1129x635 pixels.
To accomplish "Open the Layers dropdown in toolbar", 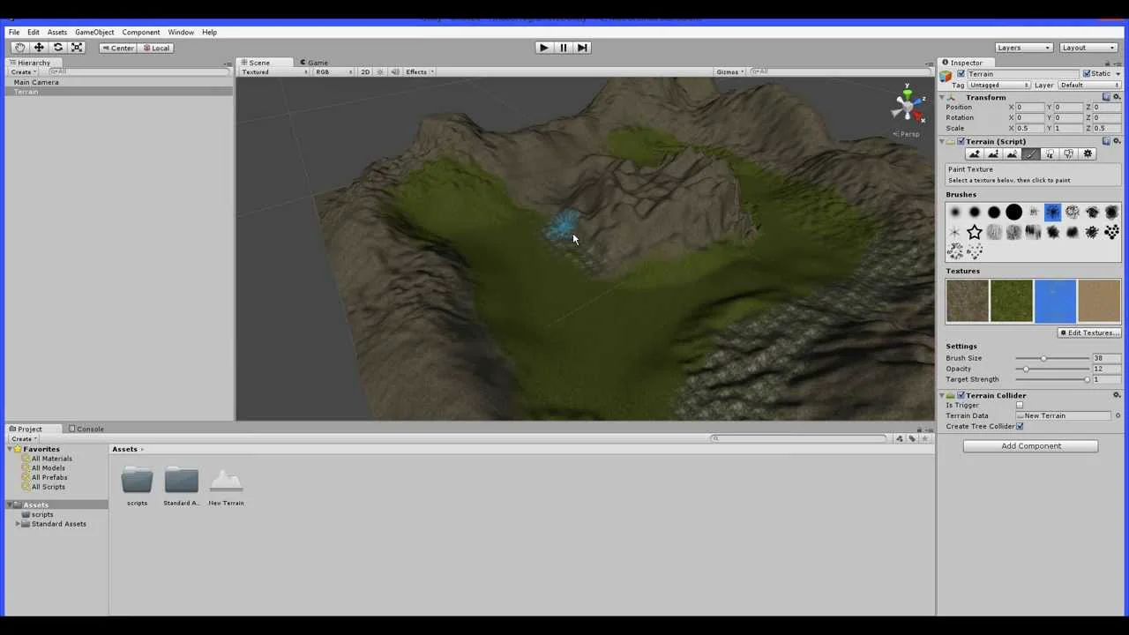I will pyautogui.click(x=1023, y=48).
